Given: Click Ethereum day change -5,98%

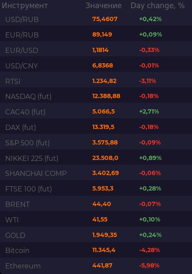Looking at the screenshot, I should coord(149,265).
